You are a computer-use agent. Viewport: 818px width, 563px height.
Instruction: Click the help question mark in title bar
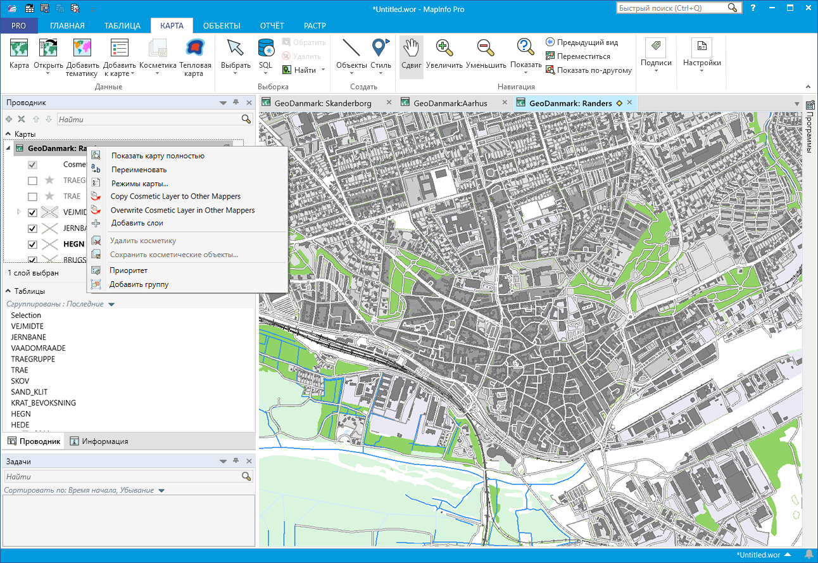tap(753, 8)
